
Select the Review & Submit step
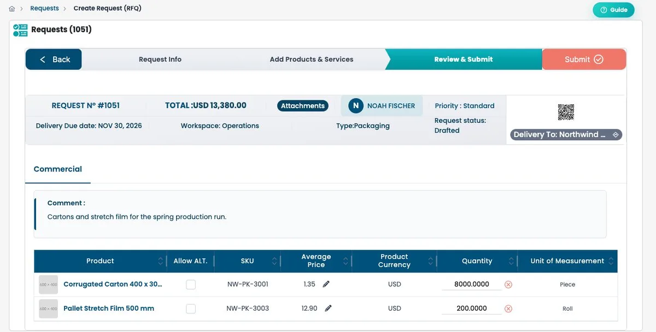pyautogui.click(x=464, y=60)
